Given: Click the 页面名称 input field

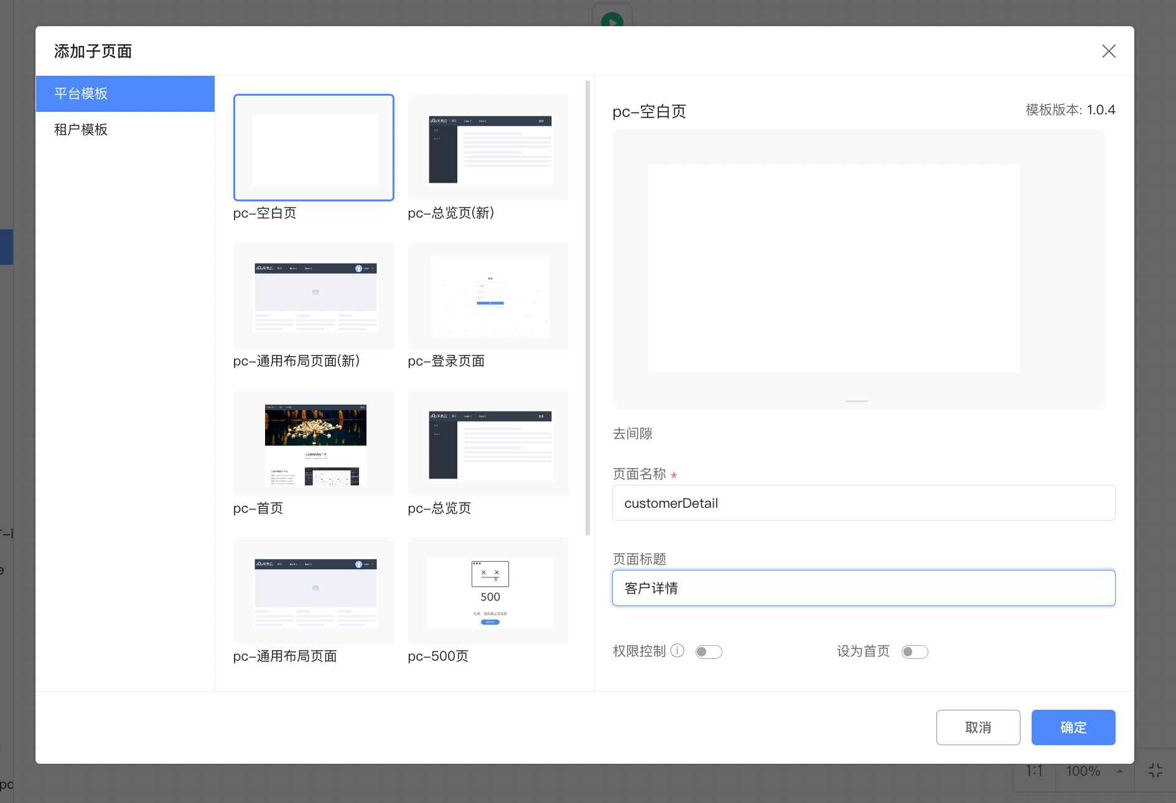Looking at the screenshot, I should pyautogui.click(x=864, y=503).
